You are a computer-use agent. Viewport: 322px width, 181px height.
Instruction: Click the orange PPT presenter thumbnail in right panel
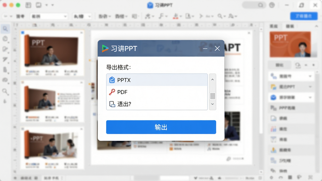(x=290, y=44)
